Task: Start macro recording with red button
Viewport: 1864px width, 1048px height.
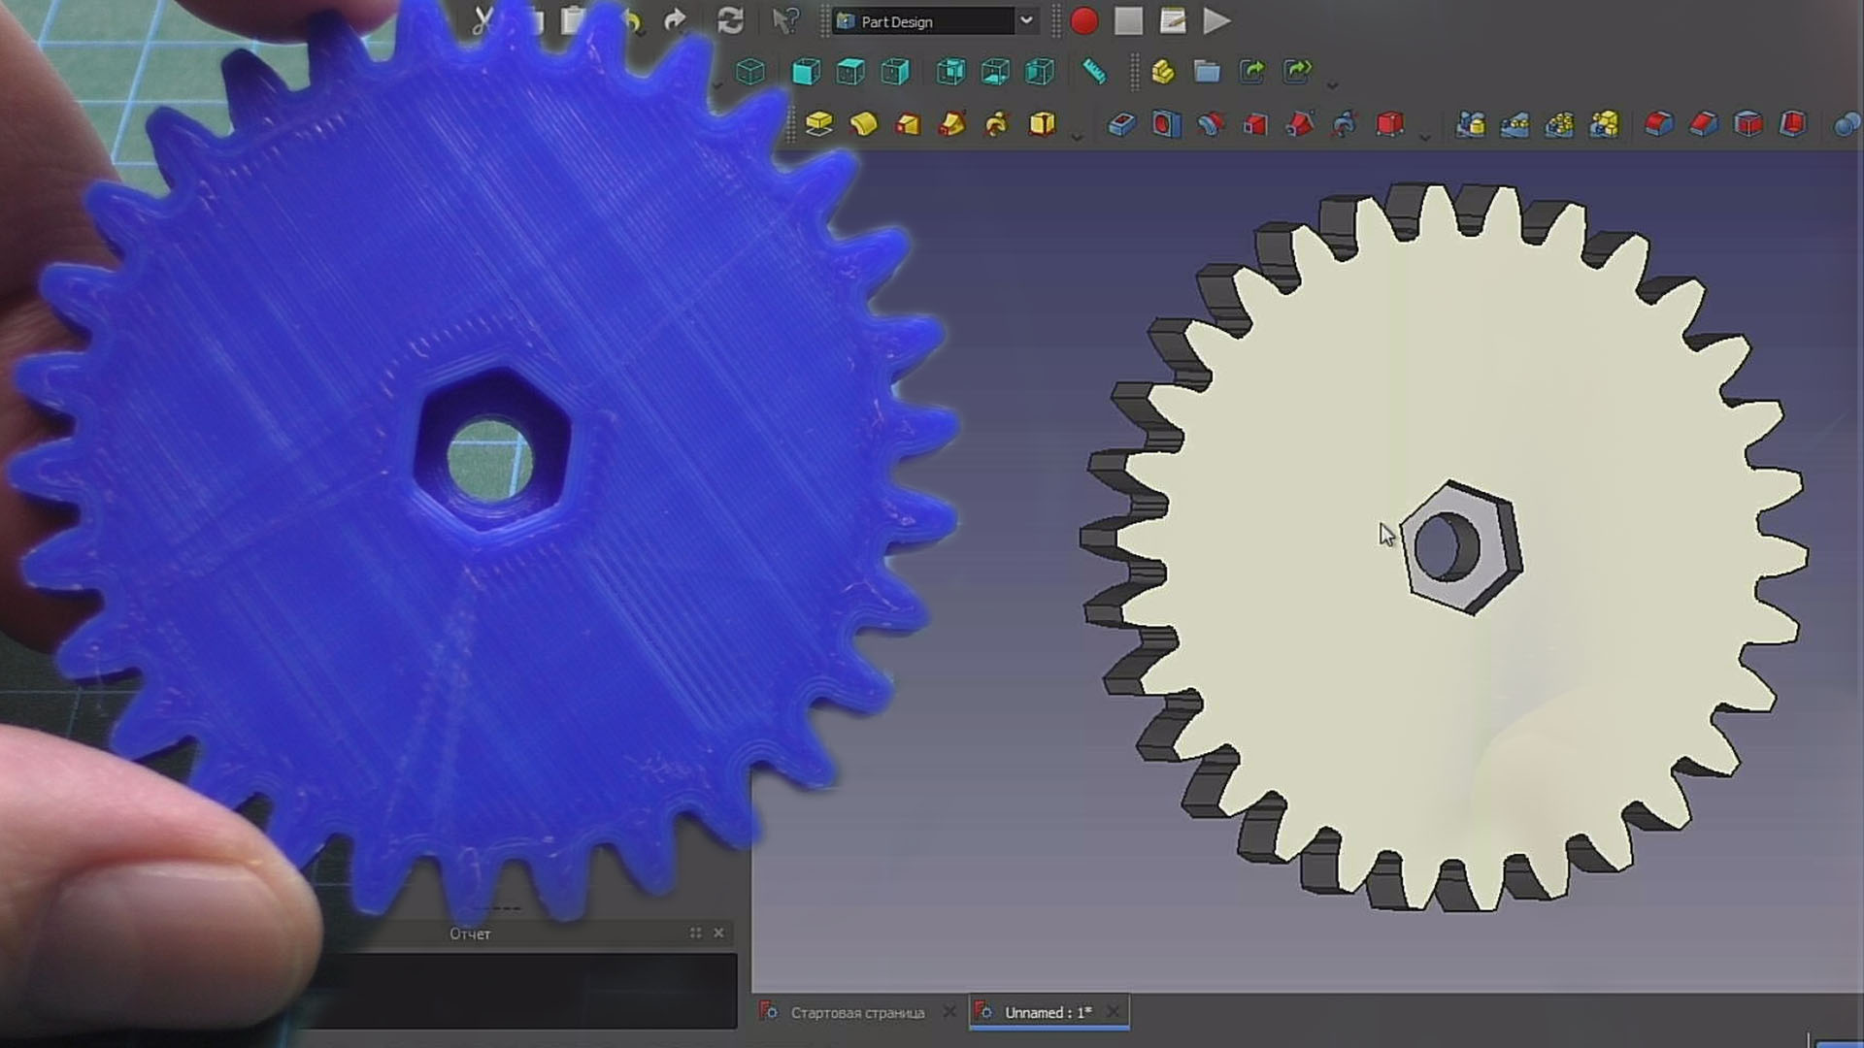Action: click(1083, 21)
